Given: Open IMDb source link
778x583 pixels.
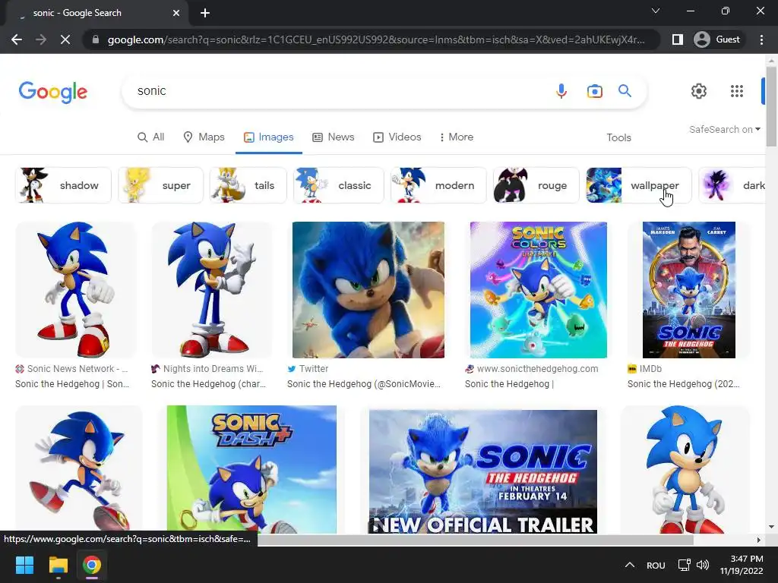Looking at the screenshot, I should tap(644, 369).
